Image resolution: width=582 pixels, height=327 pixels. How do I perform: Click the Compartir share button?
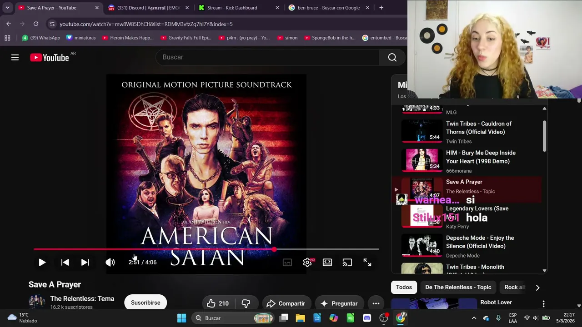coord(286,303)
